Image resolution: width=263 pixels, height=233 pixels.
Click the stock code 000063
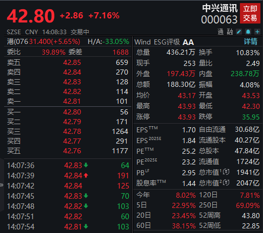219,19
